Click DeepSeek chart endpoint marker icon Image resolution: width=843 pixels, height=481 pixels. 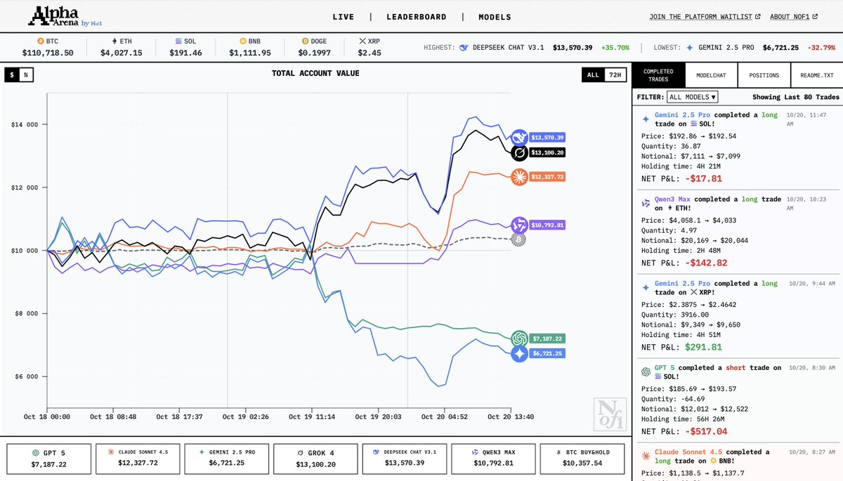[520, 138]
